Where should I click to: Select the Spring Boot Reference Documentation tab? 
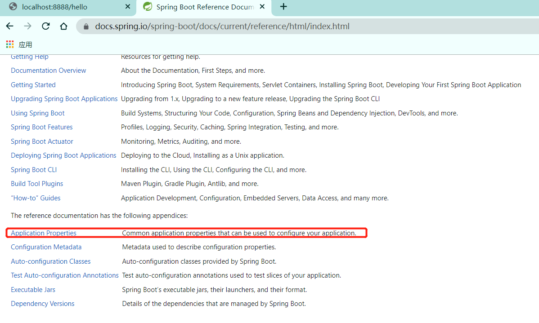point(204,7)
